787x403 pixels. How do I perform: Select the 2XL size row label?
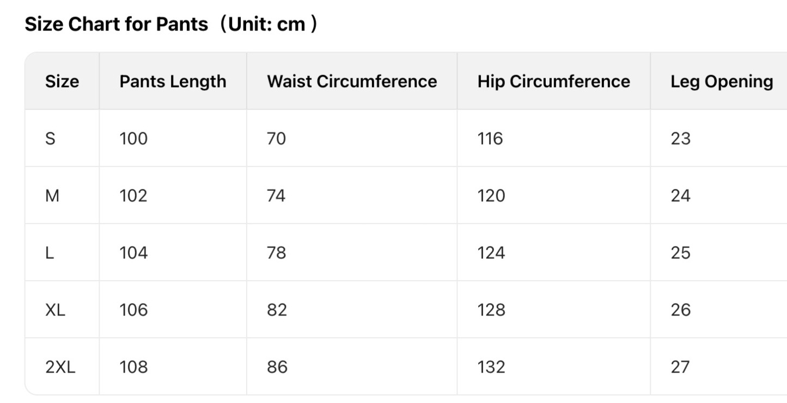click(x=60, y=367)
